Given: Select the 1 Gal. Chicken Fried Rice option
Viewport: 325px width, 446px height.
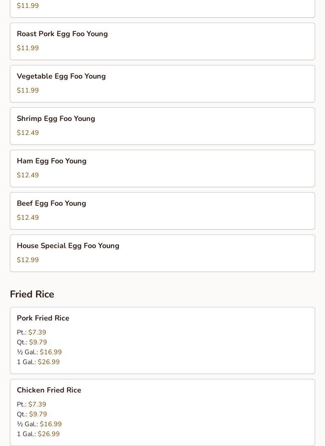Looking at the screenshot, I should coord(38,434).
